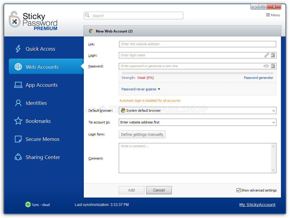Toggle password visibility with the eye icon

pyautogui.click(x=266, y=66)
